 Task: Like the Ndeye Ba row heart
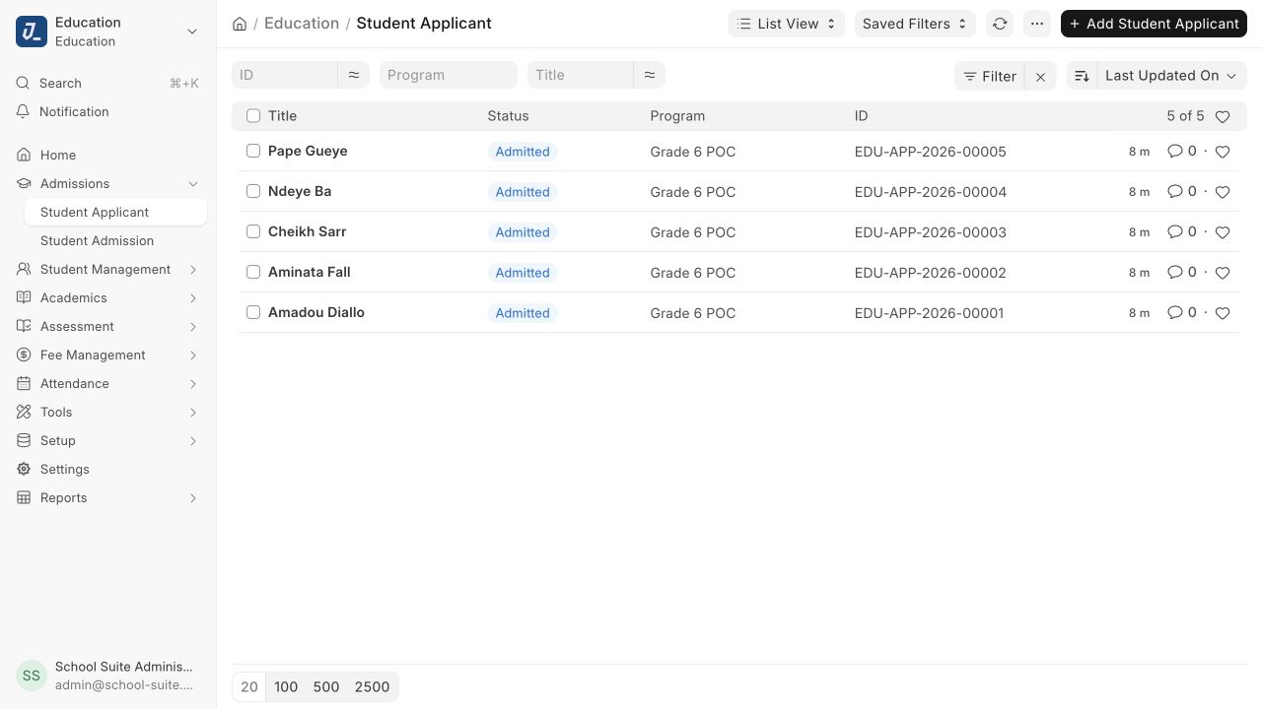[x=1223, y=192]
